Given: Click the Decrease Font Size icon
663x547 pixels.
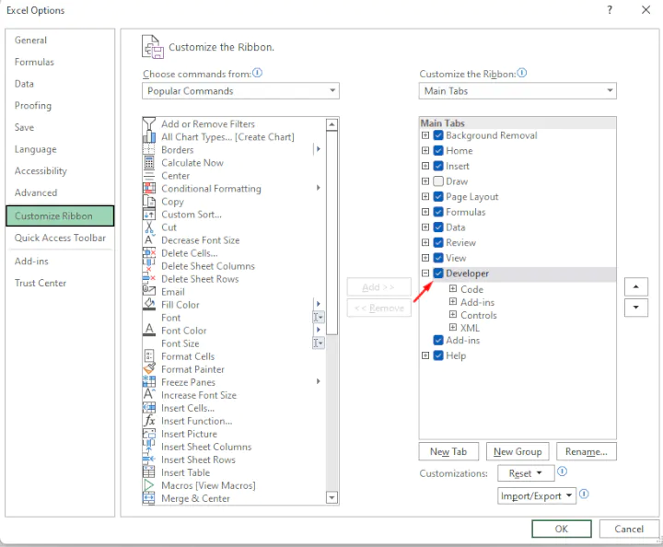Looking at the screenshot, I should [x=149, y=240].
